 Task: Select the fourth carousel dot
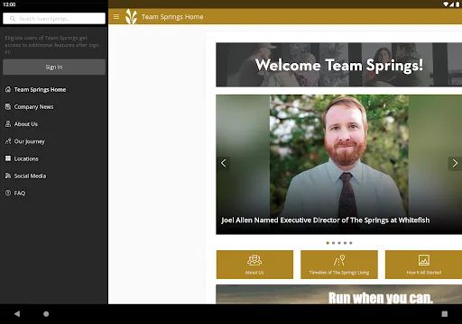pyautogui.click(x=345, y=243)
